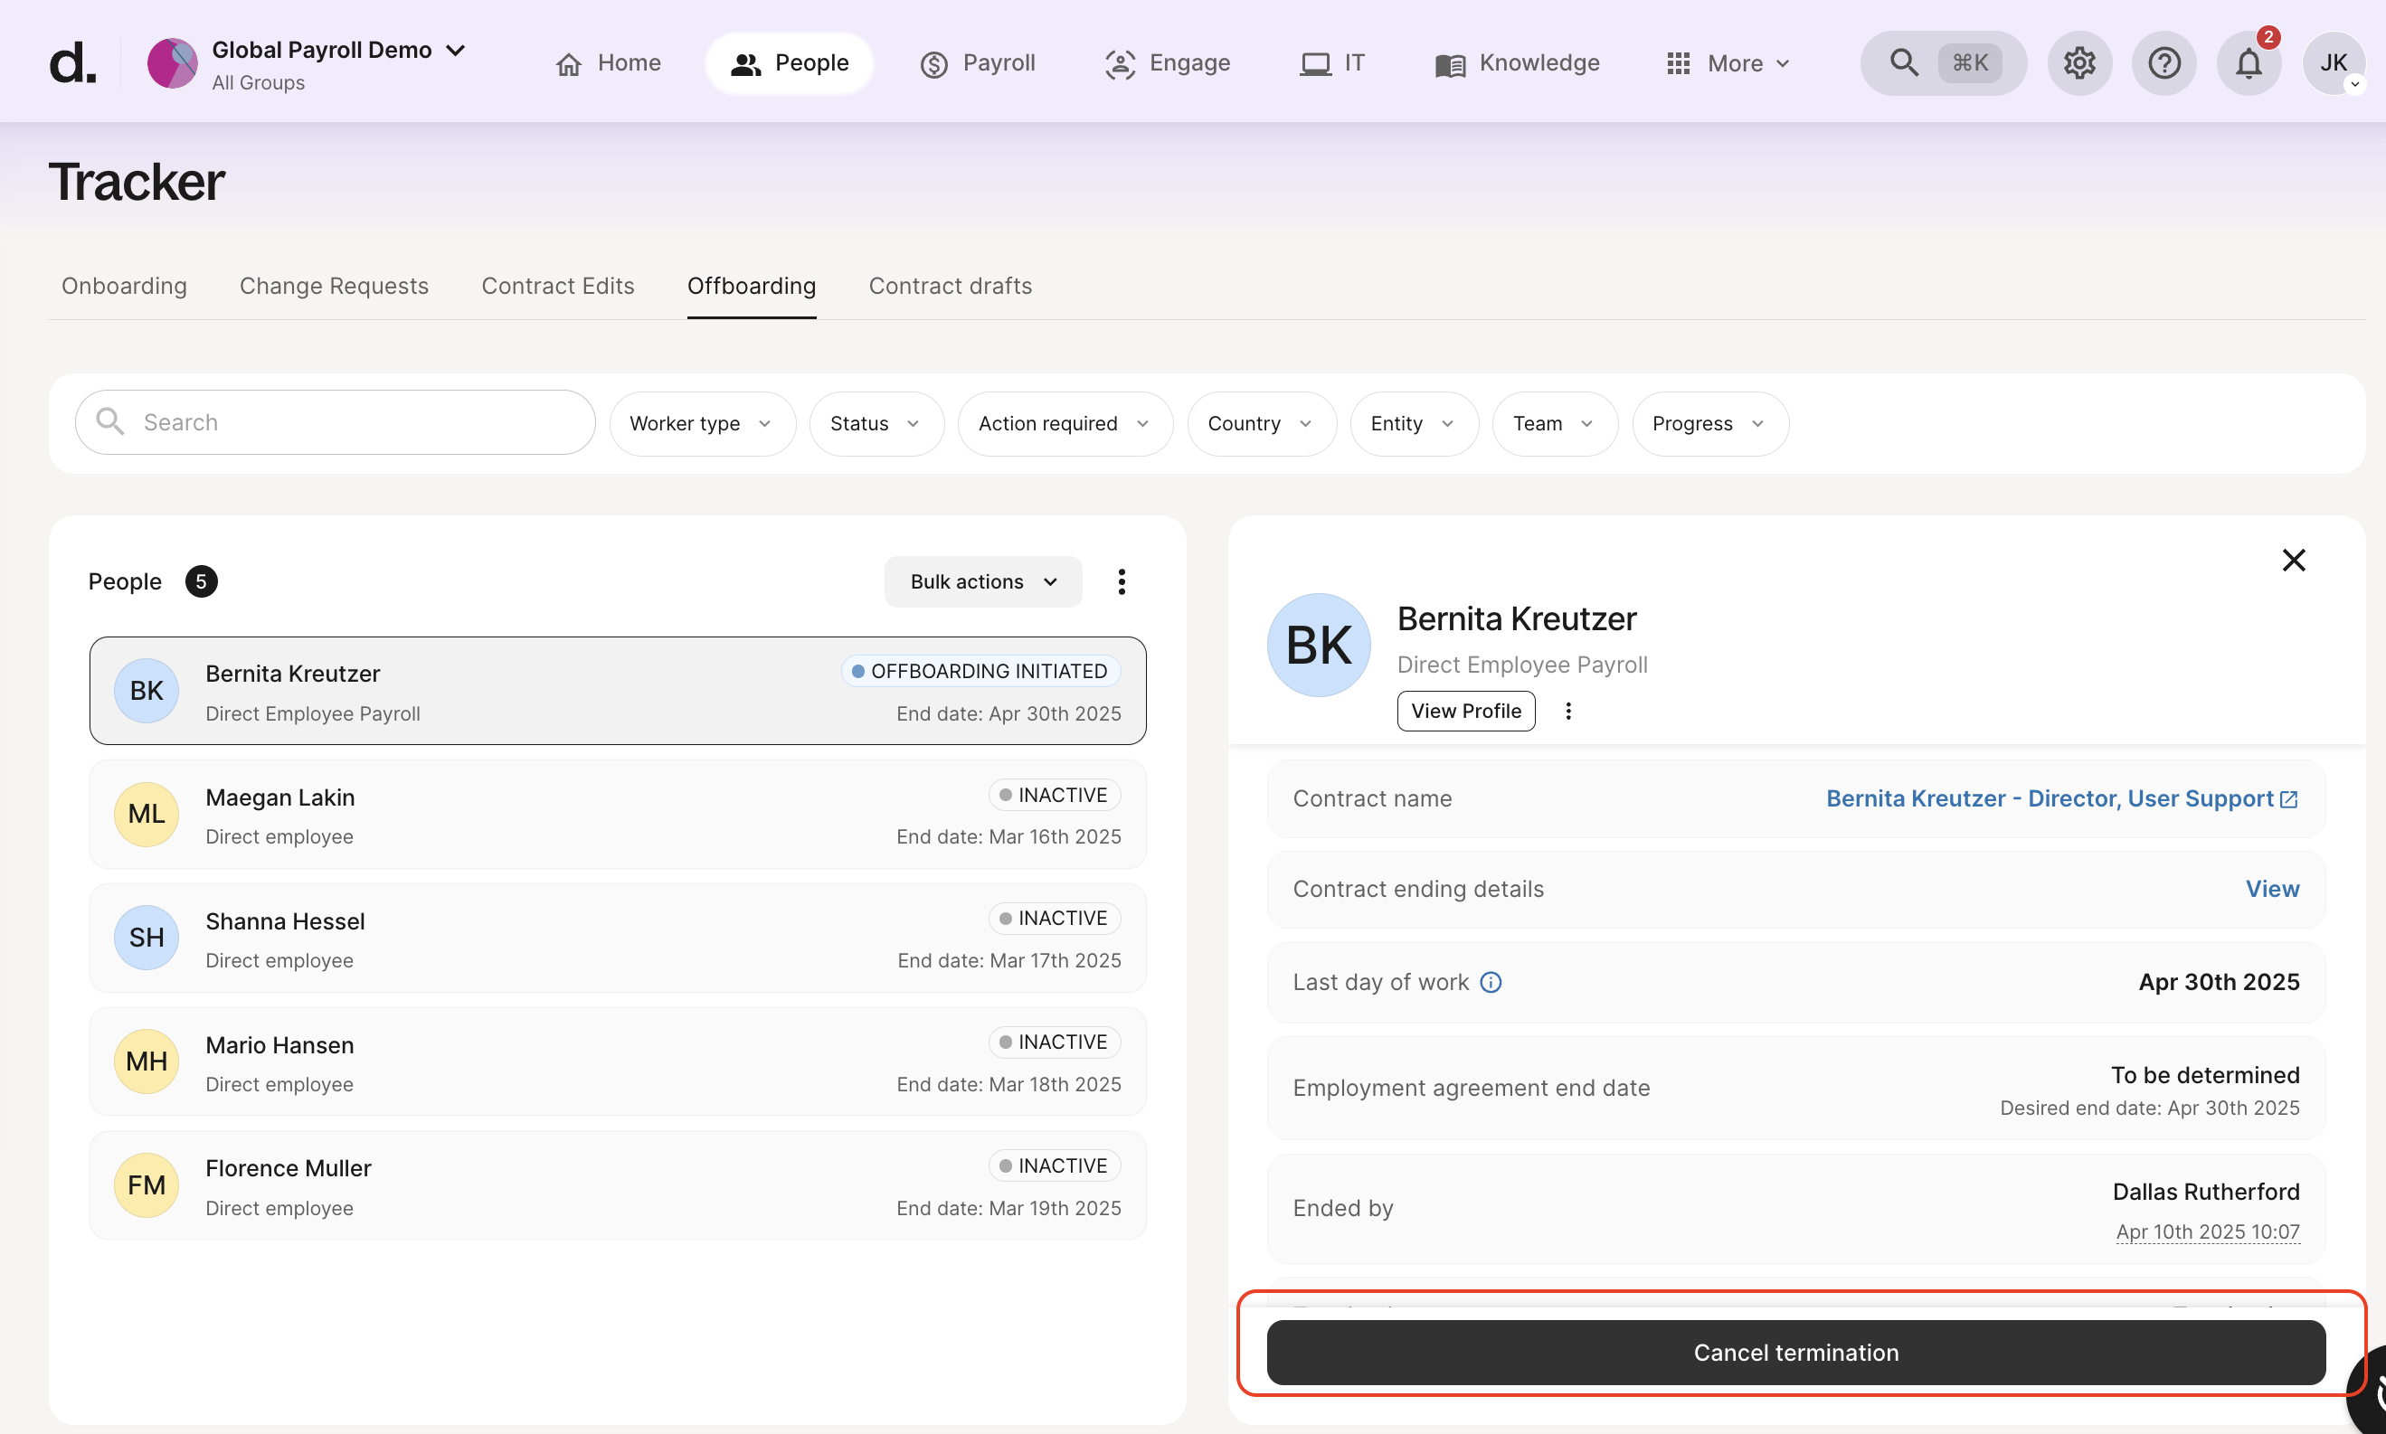Close the Bernita Kreutzer details panel

tap(2293, 561)
